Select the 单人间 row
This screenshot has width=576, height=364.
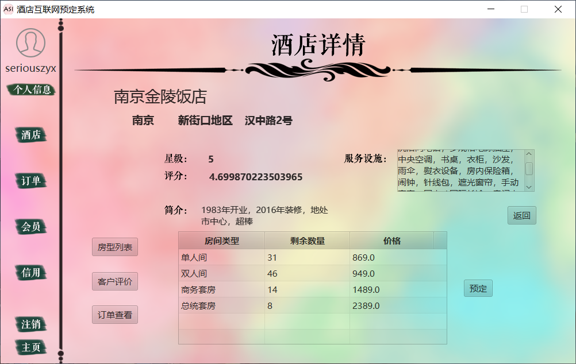[312, 257]
